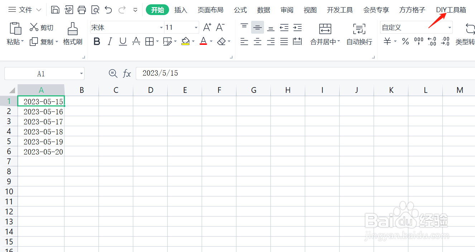Click the increase decimal places icon
This screenshot has height=252, width=475.
[x=432, y=42]
